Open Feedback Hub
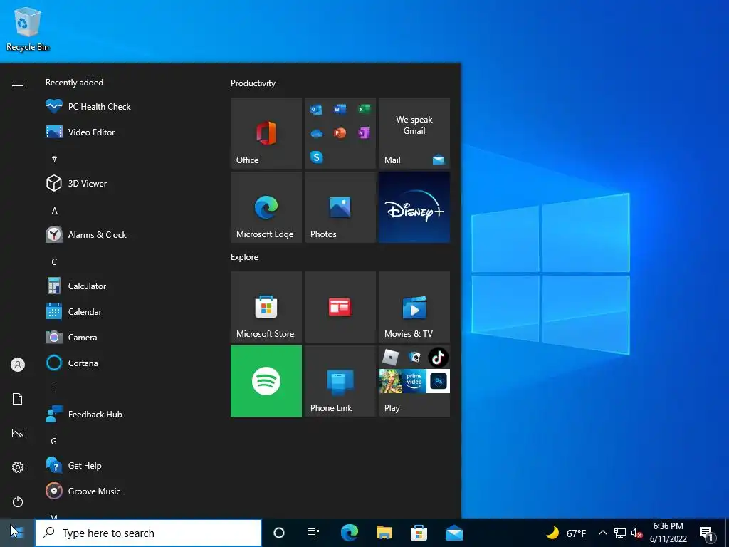This screenshot has width=729, height=547. click(x=84, y=414)
